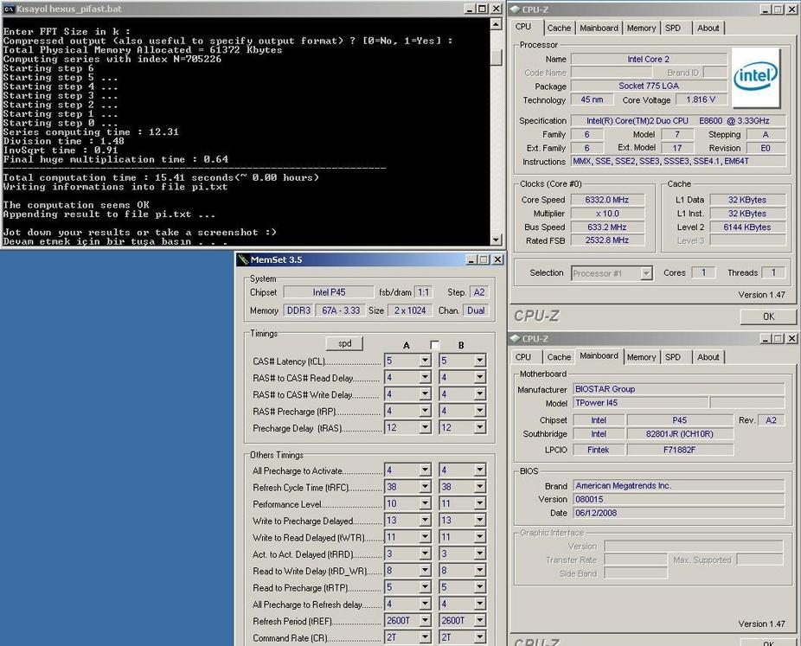Click the Fintek LPCIO field
Image resolution: width=801 pixels, height=646 pixels.
click(599, 450)
